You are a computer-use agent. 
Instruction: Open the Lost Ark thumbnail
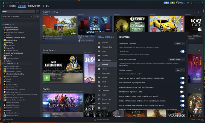pyautogui.click(x=63, y=103)
